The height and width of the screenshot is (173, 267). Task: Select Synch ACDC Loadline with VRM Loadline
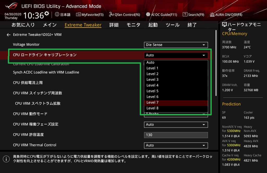tap(46, 72)
